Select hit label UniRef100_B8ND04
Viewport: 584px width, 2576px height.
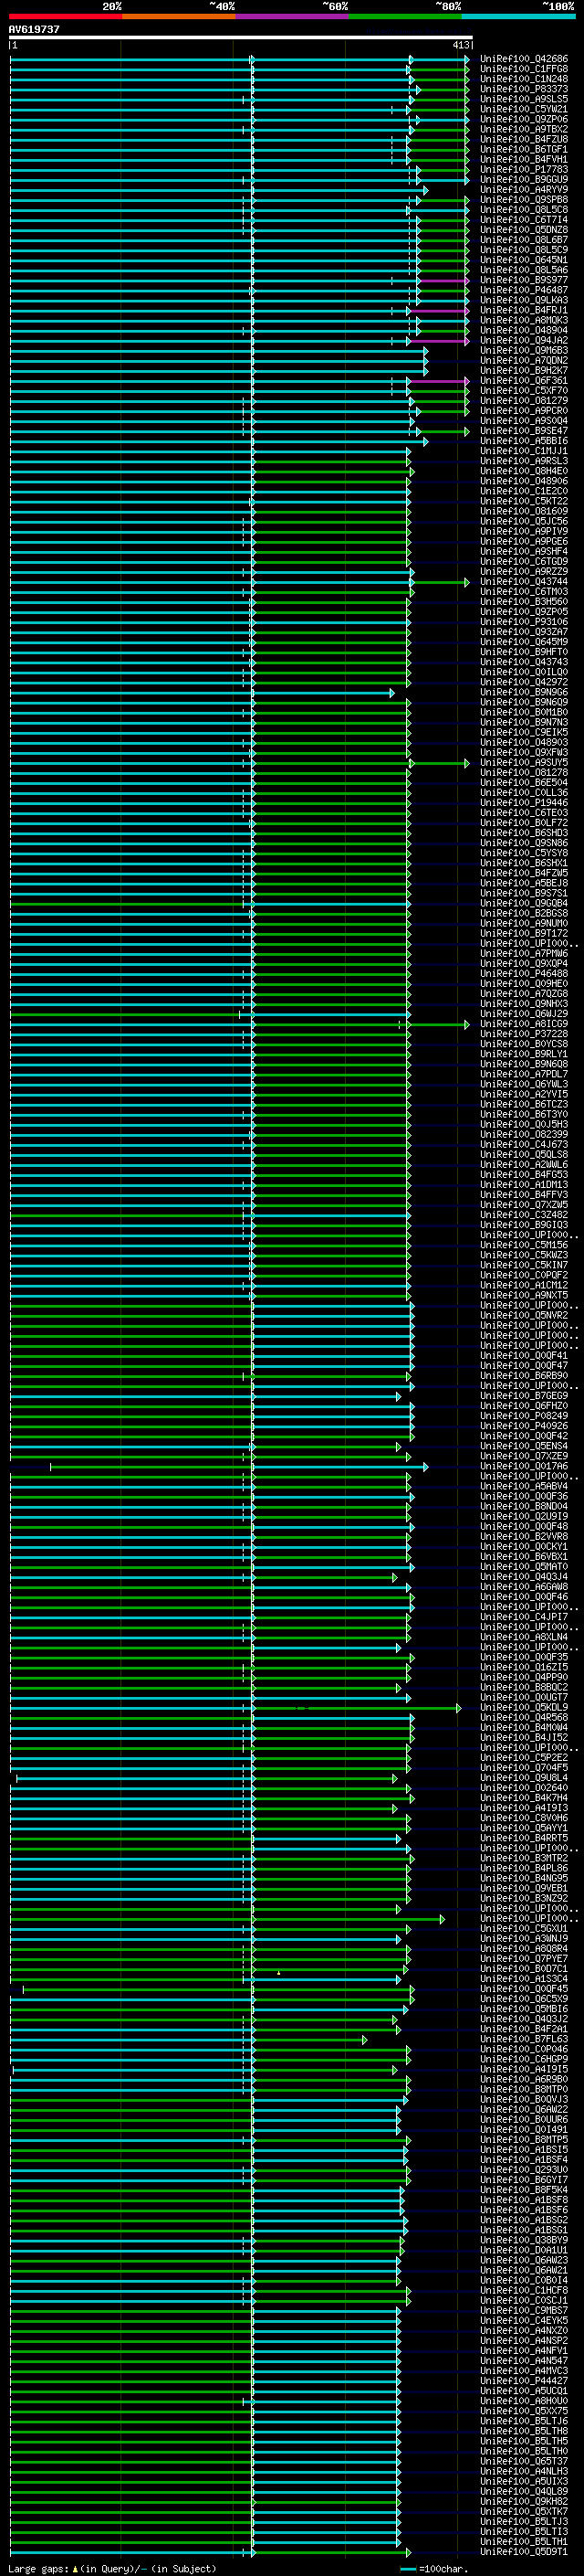point(524,1506)
